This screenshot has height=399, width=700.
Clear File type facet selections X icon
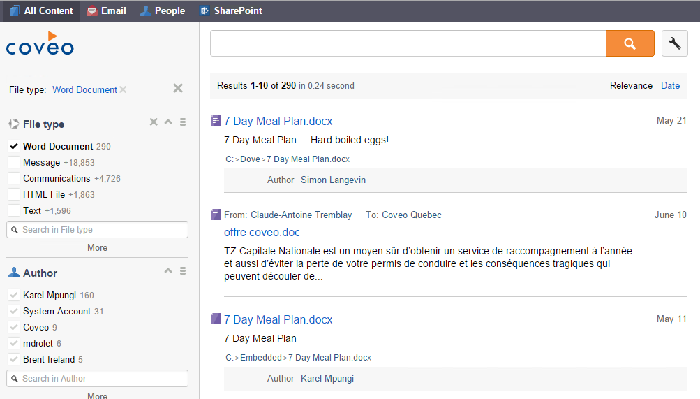(x=154, y=122)
